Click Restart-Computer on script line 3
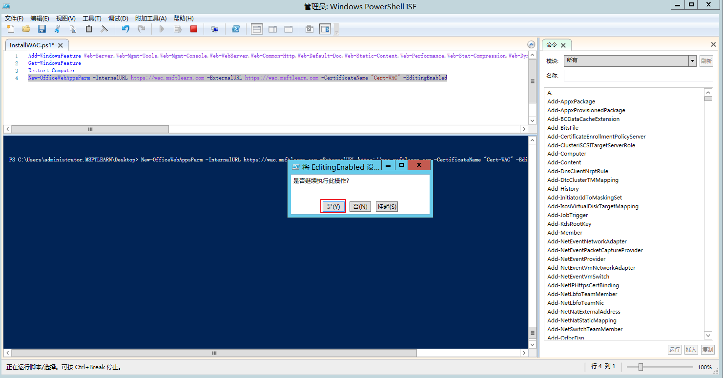 (x=52, y=71)
